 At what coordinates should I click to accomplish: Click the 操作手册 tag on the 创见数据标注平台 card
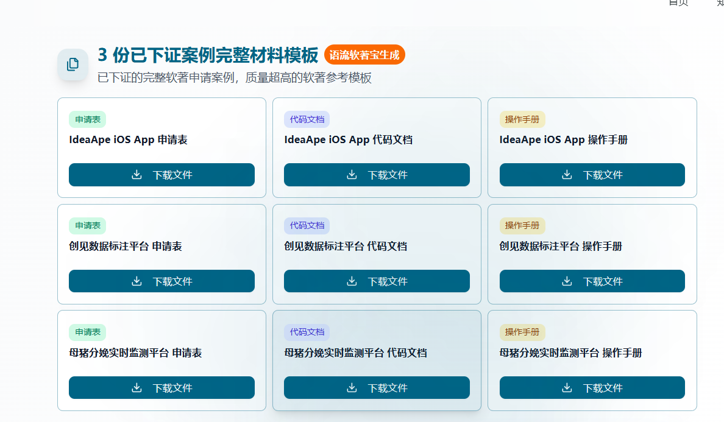click(522, 225)
